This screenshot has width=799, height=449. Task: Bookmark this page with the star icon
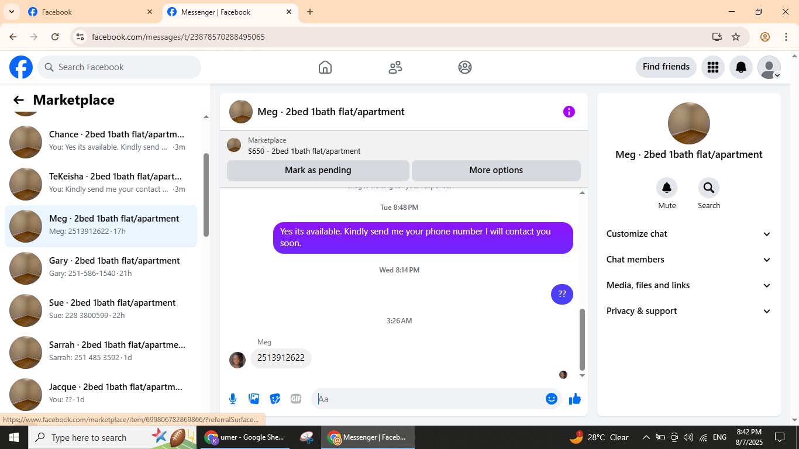(x=736, y=37)
